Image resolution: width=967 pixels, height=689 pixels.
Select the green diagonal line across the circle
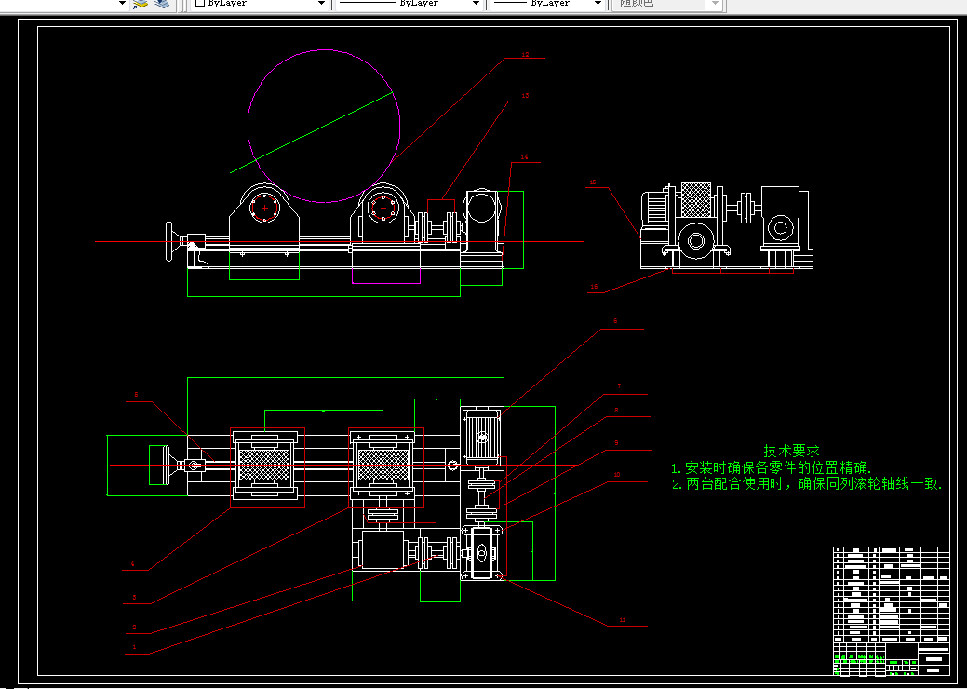pyautogui.click(x=312, y=132)
